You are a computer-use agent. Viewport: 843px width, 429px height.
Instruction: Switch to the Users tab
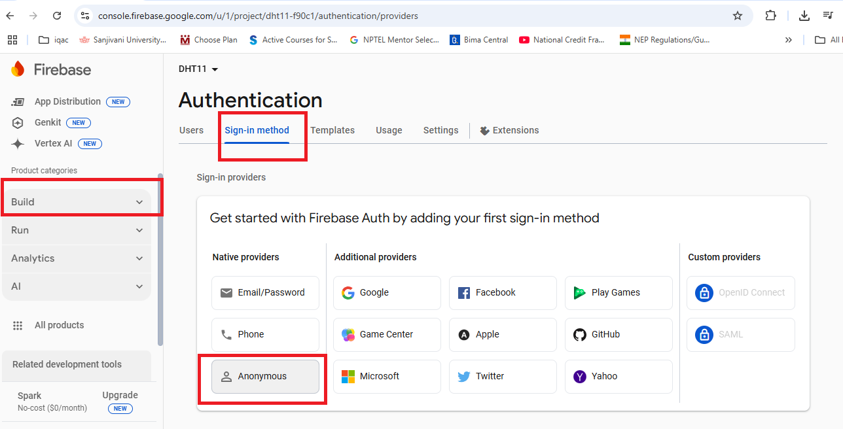[192, 130]
